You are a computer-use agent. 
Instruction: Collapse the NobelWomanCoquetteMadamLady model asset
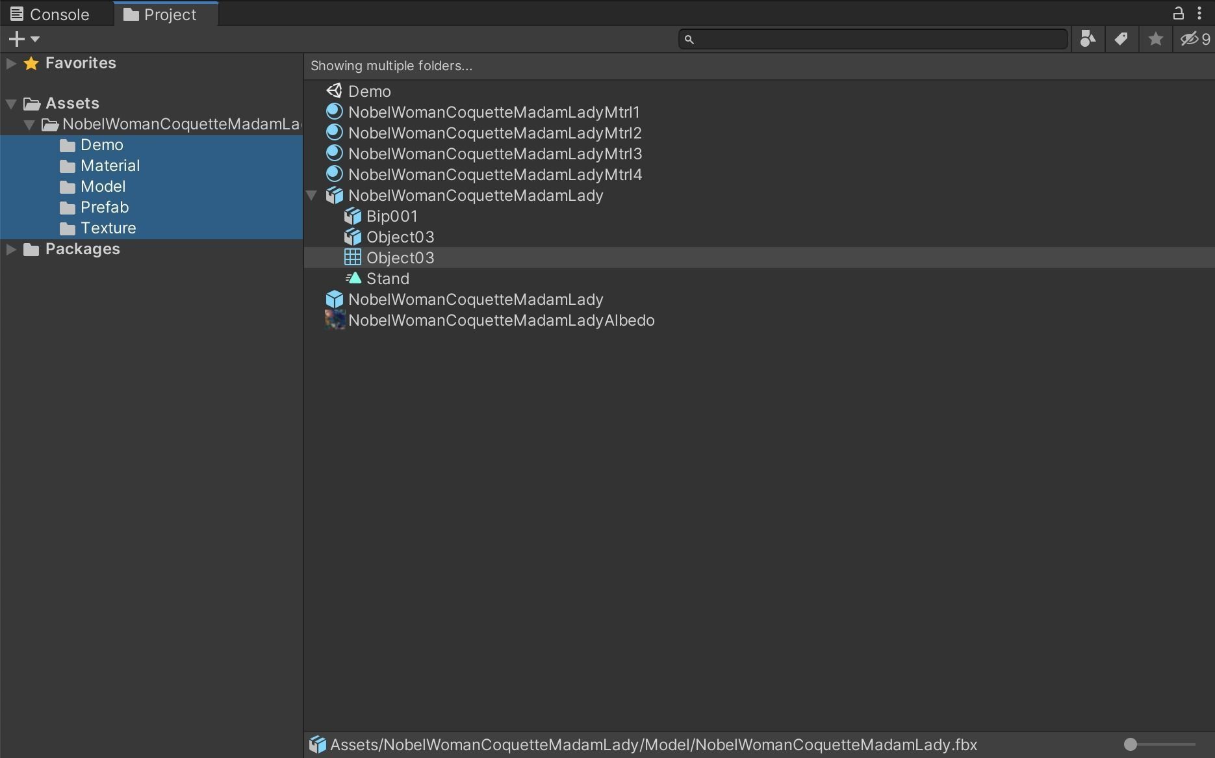point(312,196)
